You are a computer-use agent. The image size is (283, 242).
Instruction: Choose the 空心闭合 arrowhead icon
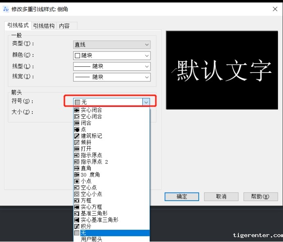[77, 117]
